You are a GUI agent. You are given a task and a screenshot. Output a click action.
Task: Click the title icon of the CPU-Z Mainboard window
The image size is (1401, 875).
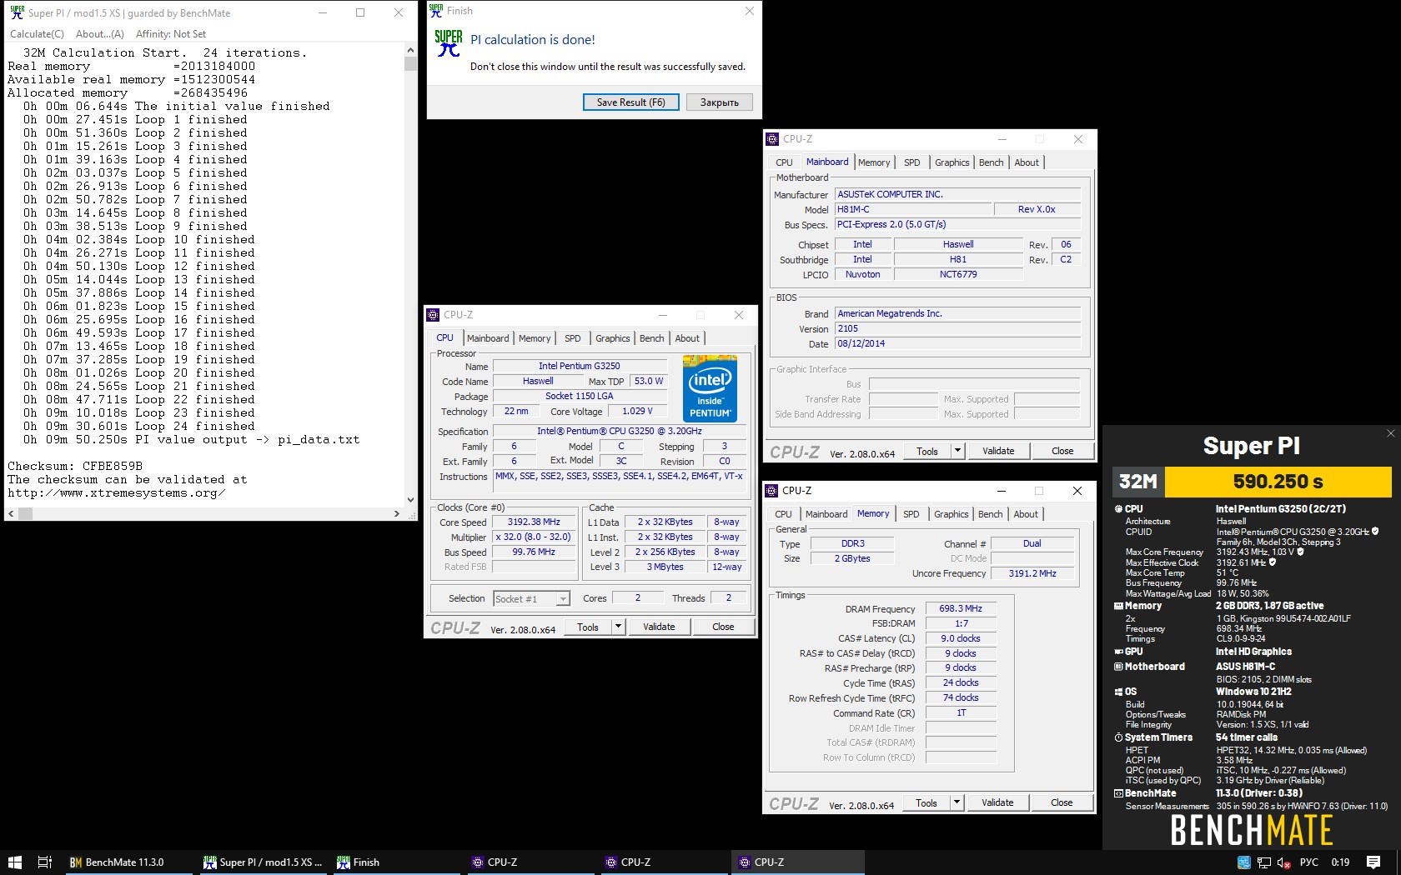pos(772,139)
